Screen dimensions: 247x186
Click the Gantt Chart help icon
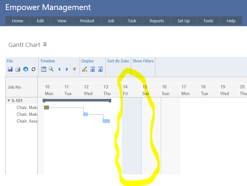(x=45, y=44)
